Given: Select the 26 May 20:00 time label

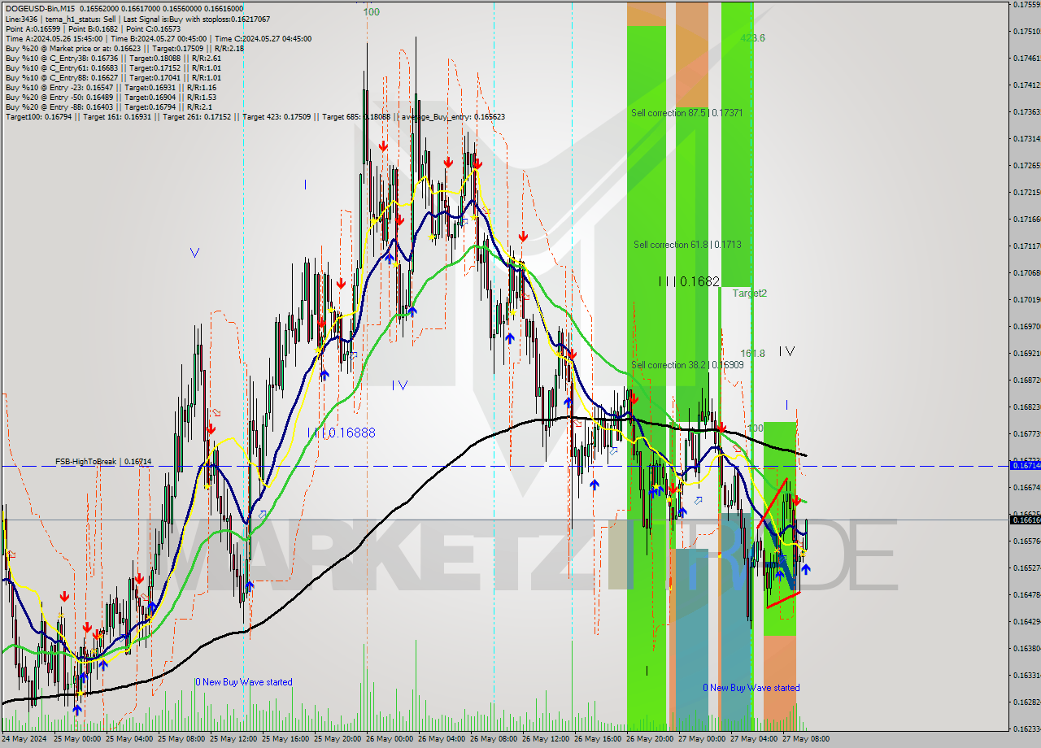Looking at the screenshot, I should click(x=649, y=739).
